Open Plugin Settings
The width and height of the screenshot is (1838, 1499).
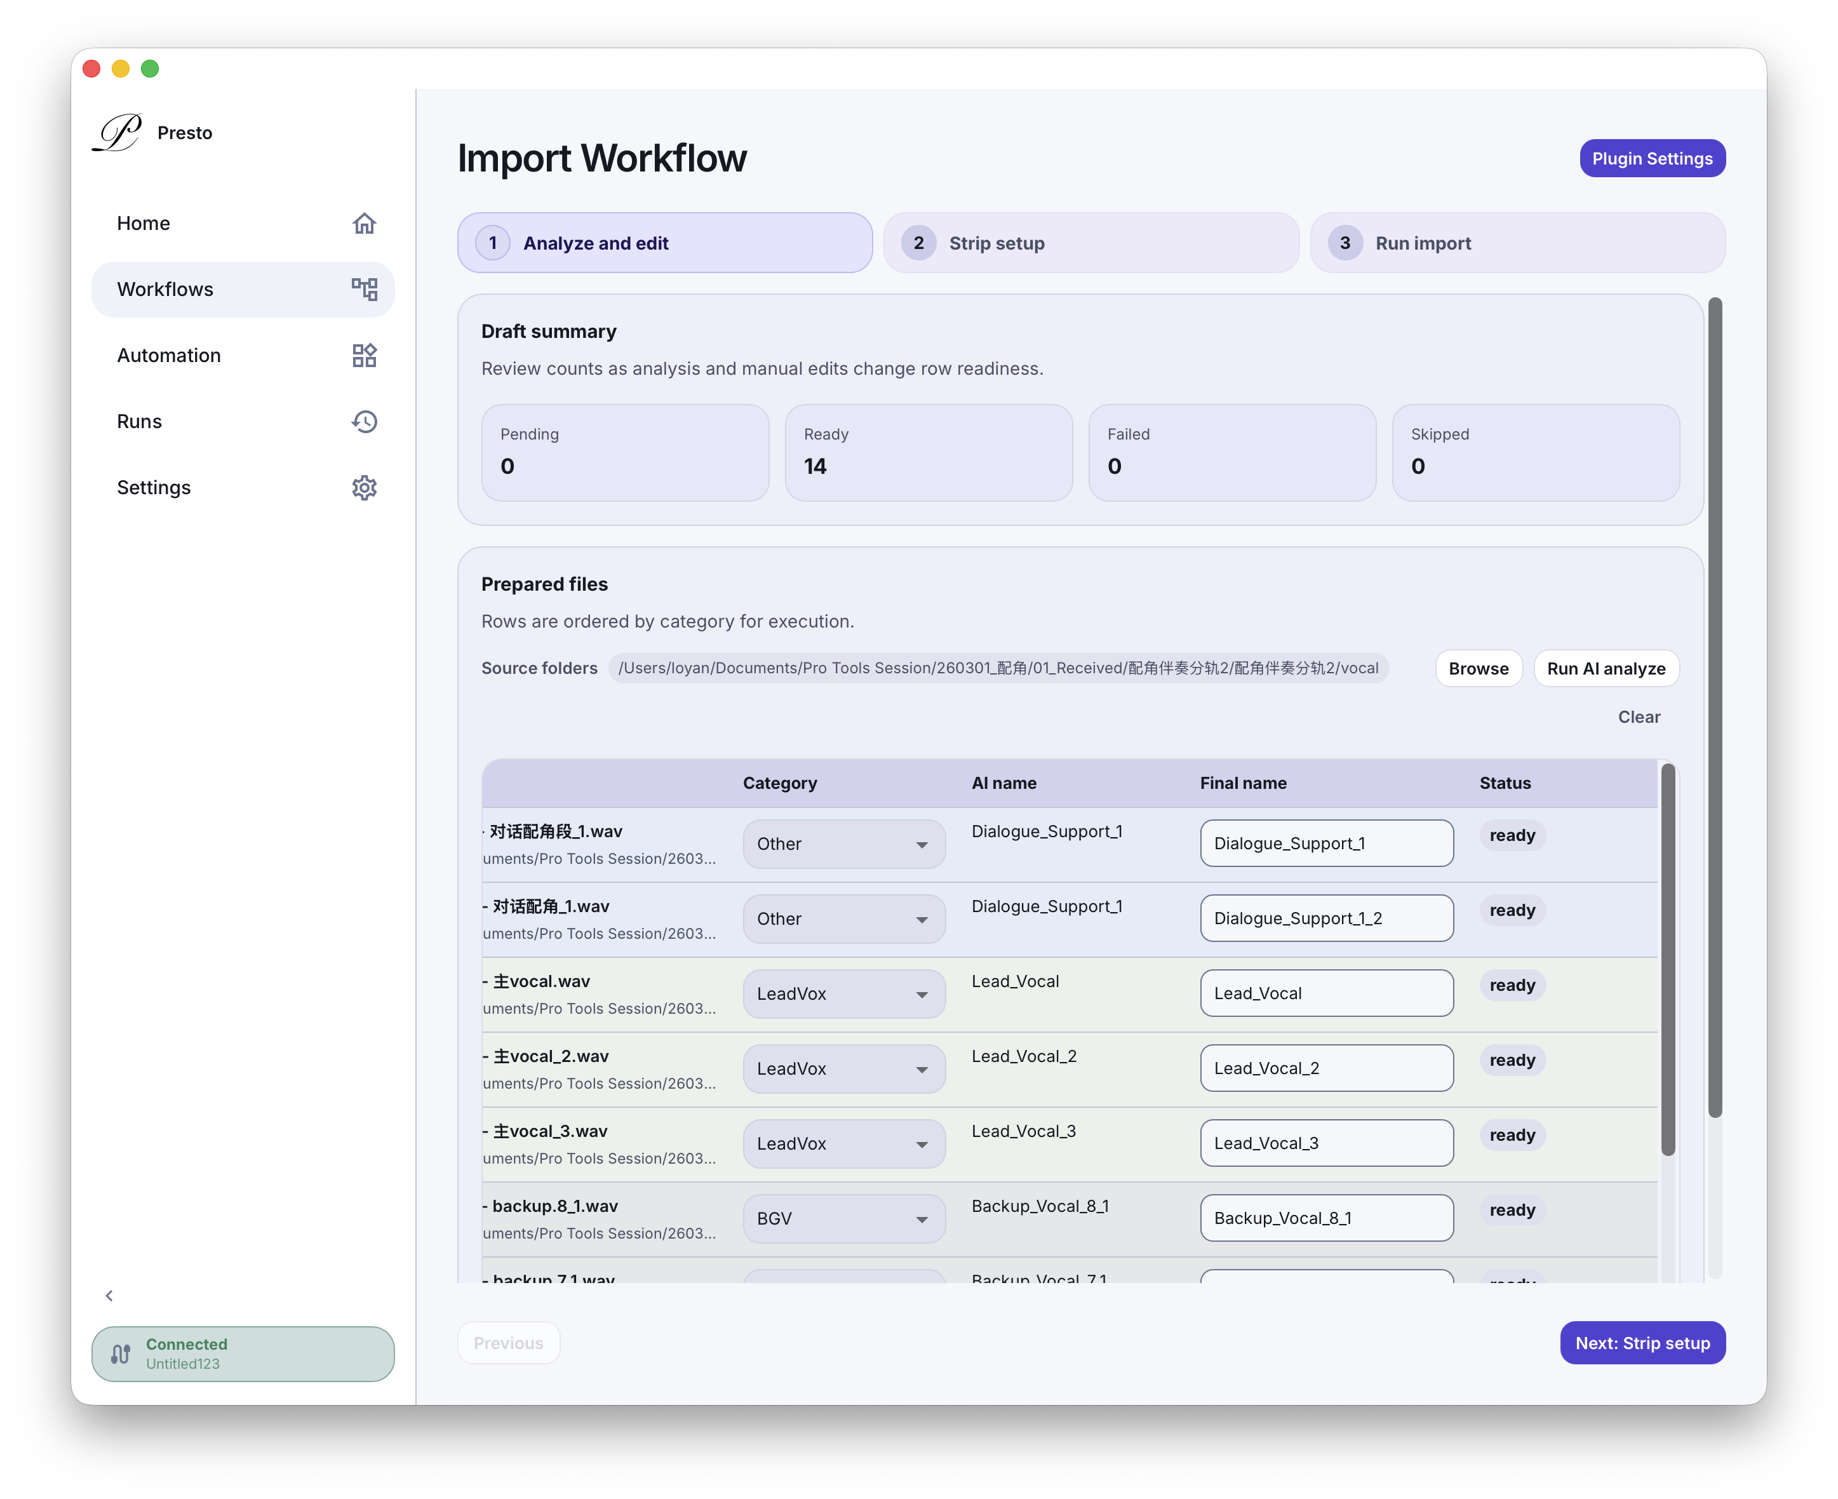(1651, 158)
